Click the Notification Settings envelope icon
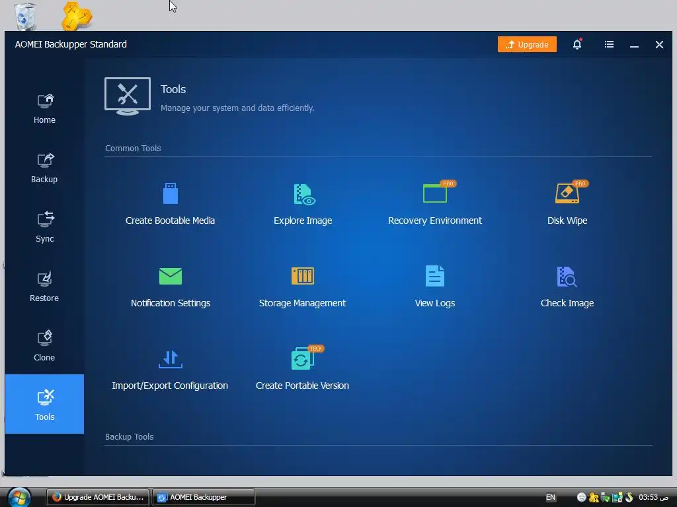Image resolution: width=677 pixels, height=507 pixels. click(170, 276)
